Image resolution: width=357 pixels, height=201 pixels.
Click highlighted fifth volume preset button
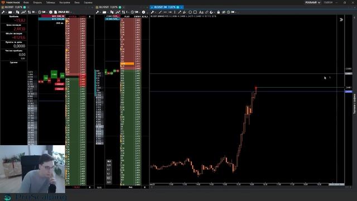pyautogui.click(x=109, y=178)
